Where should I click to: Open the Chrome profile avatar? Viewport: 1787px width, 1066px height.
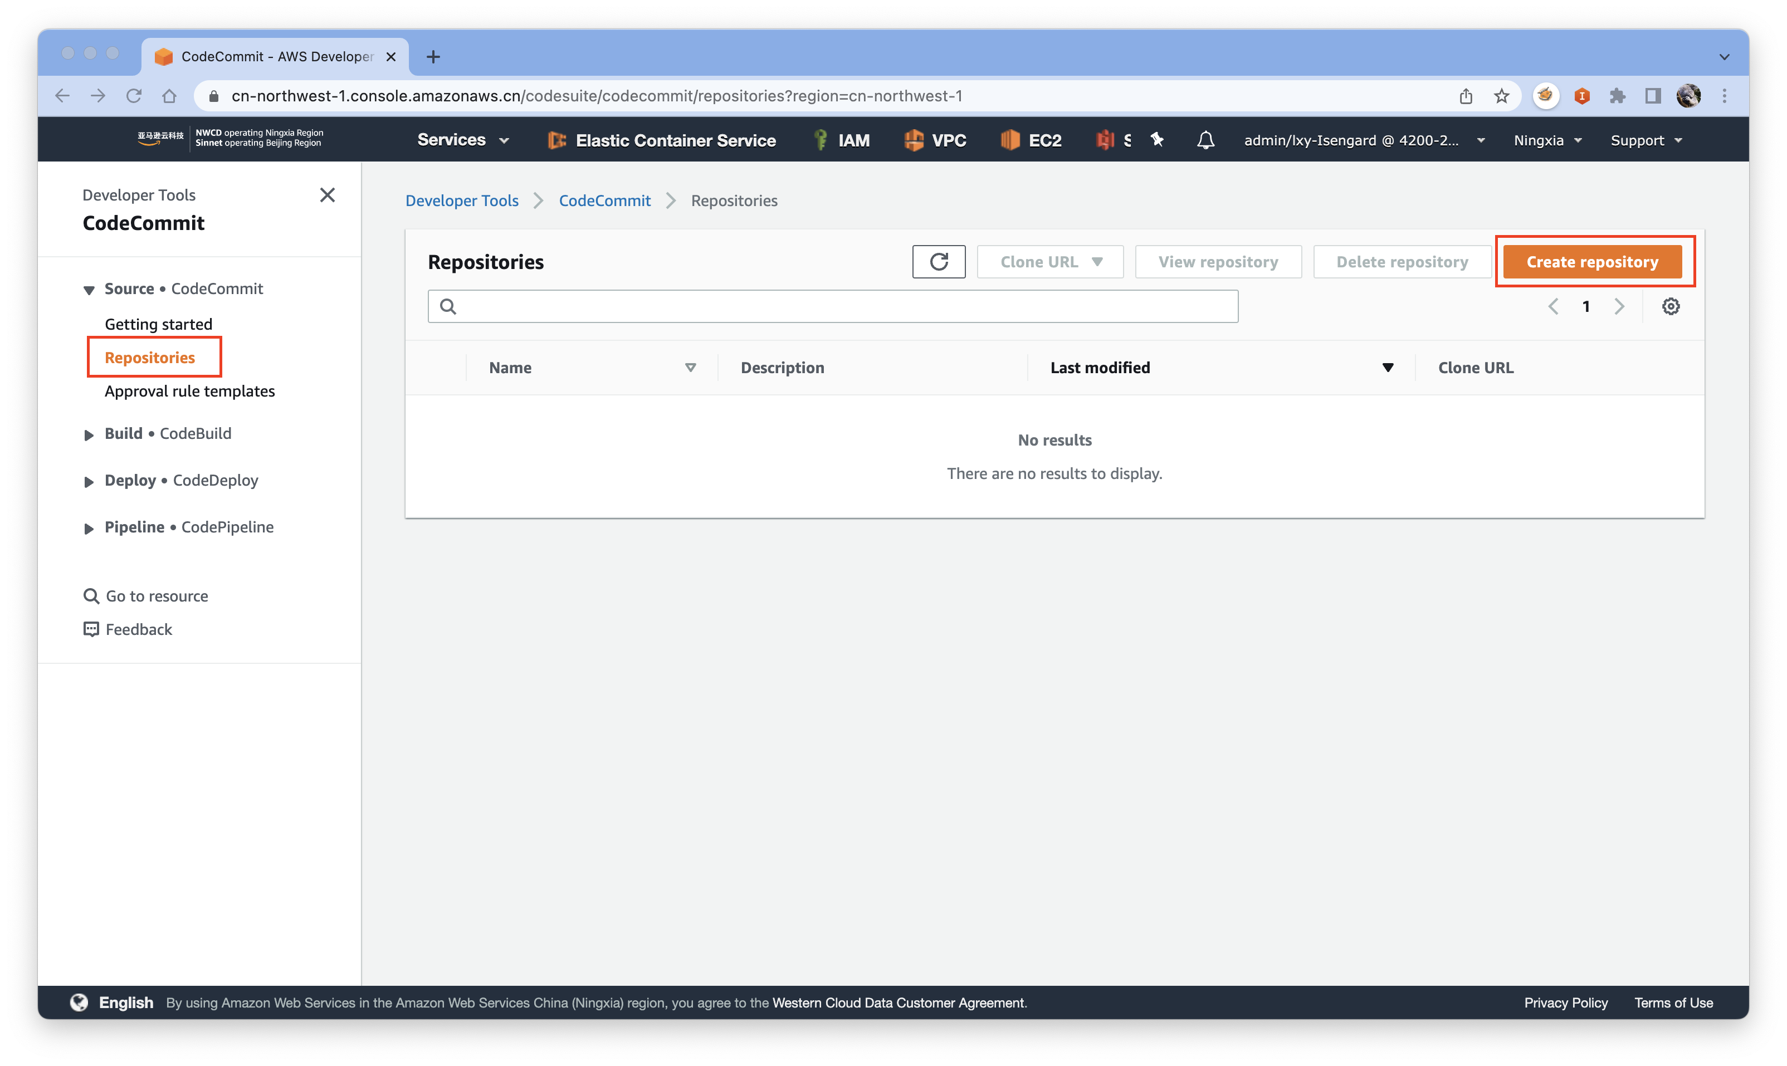[x=1688, y=96]
